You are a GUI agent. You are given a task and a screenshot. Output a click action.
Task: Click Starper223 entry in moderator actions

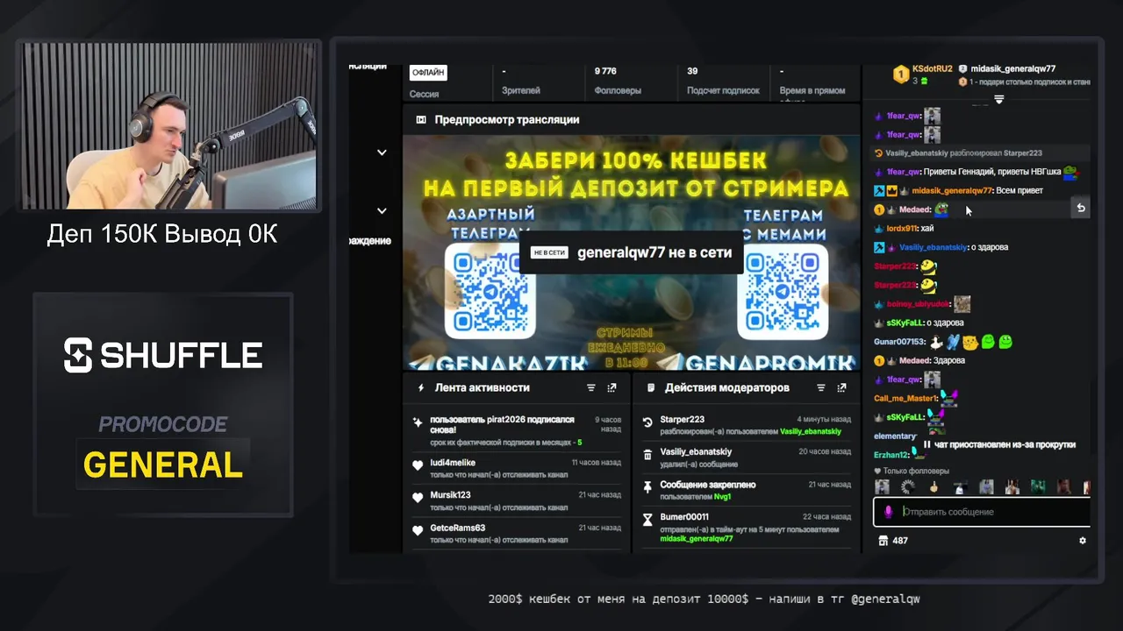pos(746,425)
